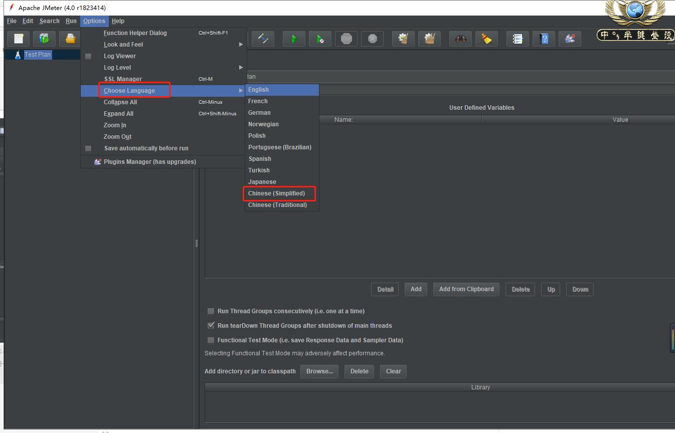Choose Turkish language option
675x433 pixels.
tap(282, 170)
